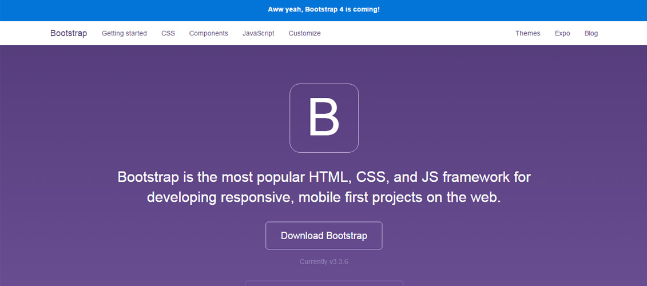The image size is (647, 286).
Task: Open the JavaScript navigation item
Action: (259, 33)
